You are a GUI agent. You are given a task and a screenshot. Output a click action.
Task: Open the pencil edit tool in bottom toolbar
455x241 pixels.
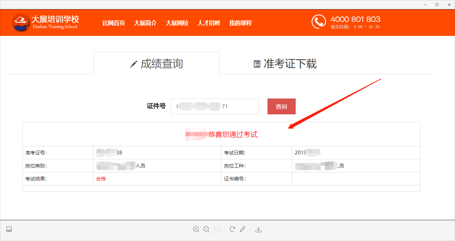click(242, 229)
